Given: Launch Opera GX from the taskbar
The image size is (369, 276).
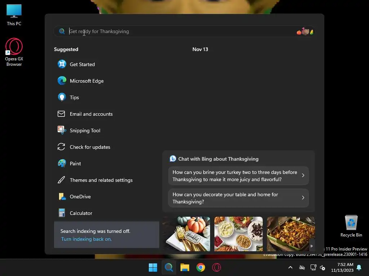Looking at the screenshot, I should 217,267.
